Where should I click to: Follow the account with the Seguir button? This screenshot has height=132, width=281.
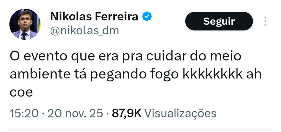coord(219,21)
